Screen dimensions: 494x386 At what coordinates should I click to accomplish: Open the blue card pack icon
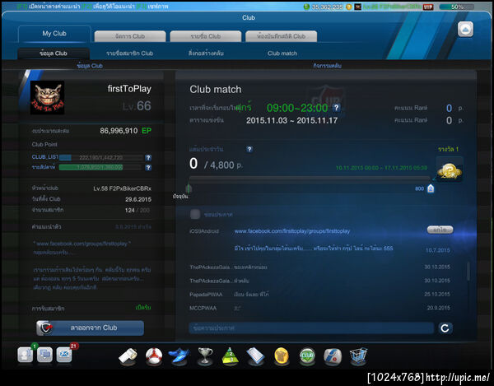point(255,356)
